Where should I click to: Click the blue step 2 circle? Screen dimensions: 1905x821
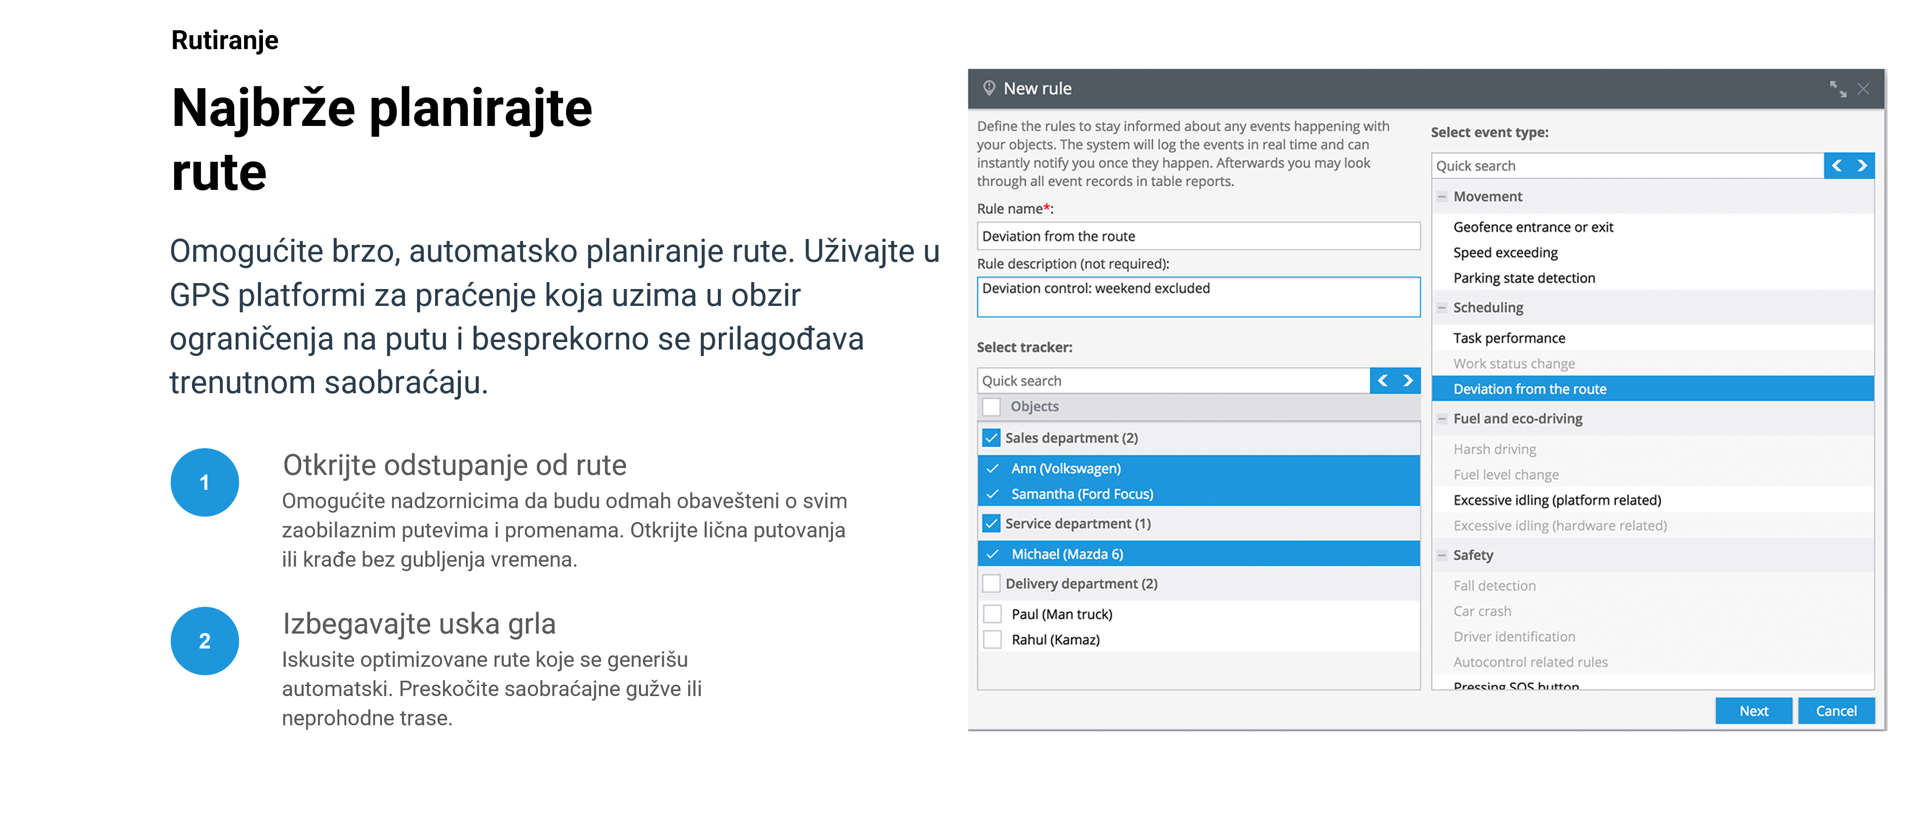click(x=205, y=641)
